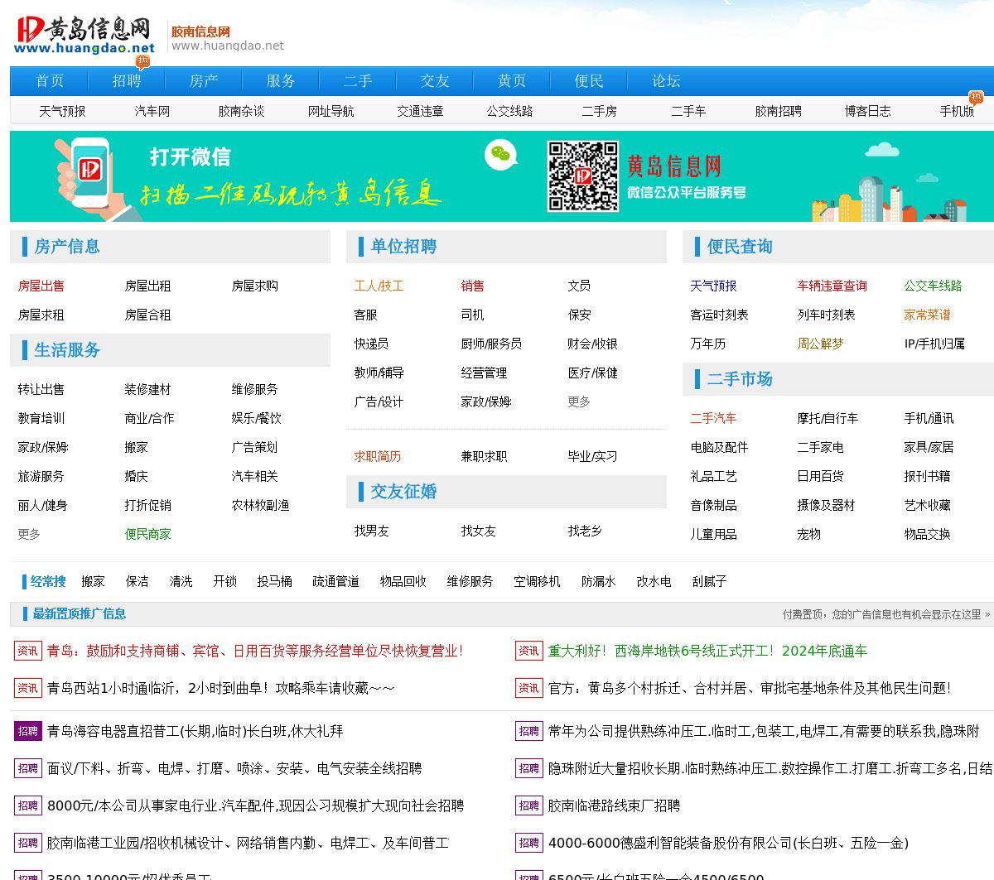Expand 更多 in the 生活服务 section

click(x=29, y=534)
